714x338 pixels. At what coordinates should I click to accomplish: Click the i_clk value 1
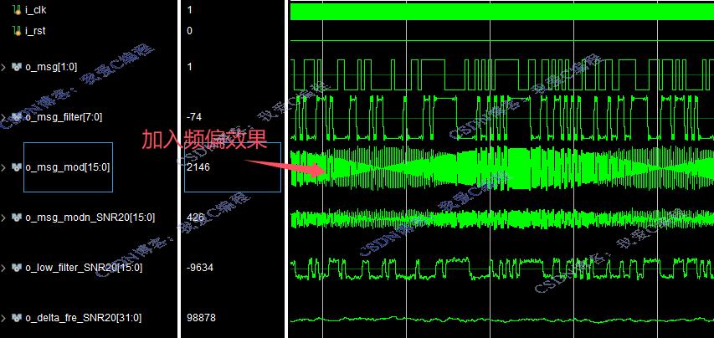tap(189, 10)
